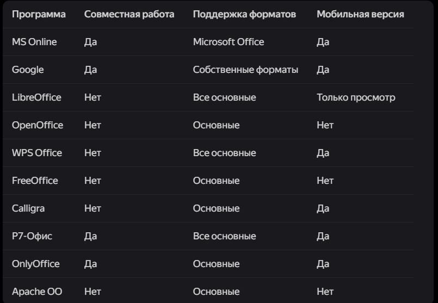Click the Только просмотр cell
This screenshot has height=303, width=438.
tap(356, 97)
